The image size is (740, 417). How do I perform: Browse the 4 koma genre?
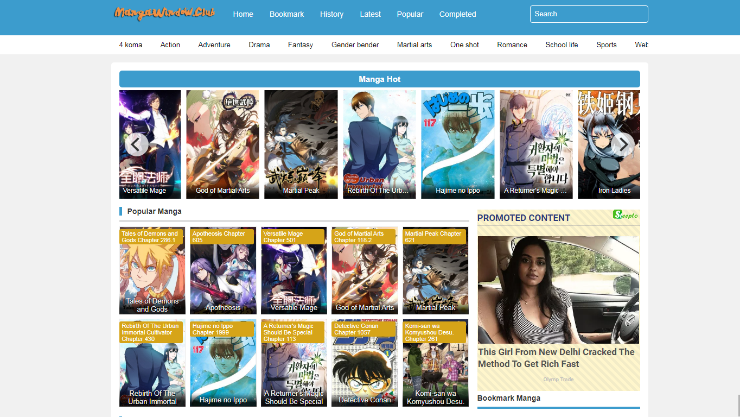(131, 45)
